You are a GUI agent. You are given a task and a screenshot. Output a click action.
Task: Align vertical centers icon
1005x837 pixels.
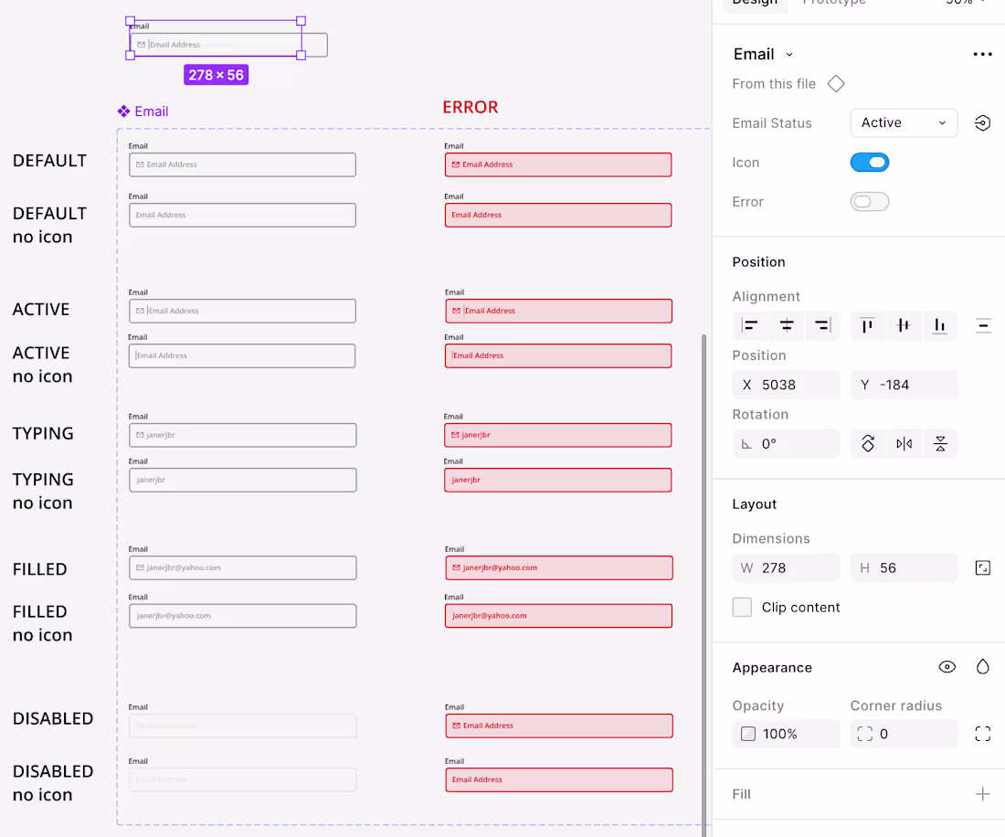click(904, 325)
